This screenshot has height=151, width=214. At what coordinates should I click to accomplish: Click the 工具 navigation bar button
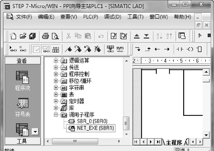pyautogui.click(x=23, y=141)
